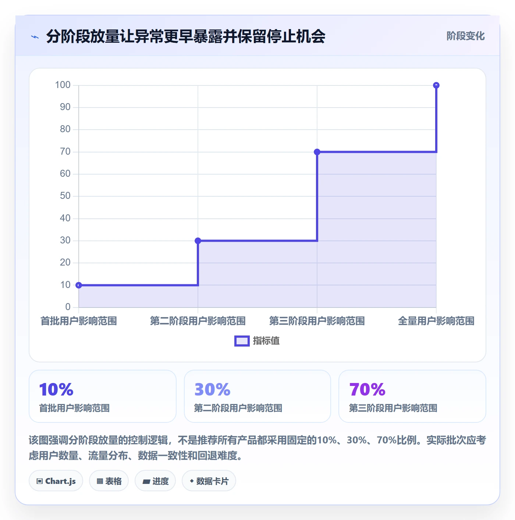This screenshot has height=520, width=515.
Task: Click y-axis tick label 50
Action: [x=65, y=196]
